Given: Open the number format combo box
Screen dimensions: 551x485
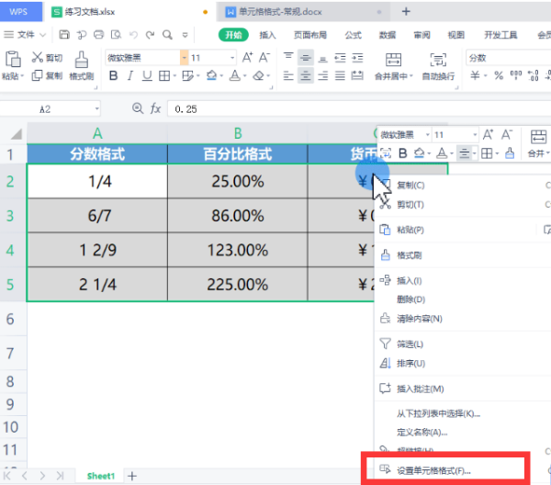Looking at the screenshot, I should coord(508,58).
